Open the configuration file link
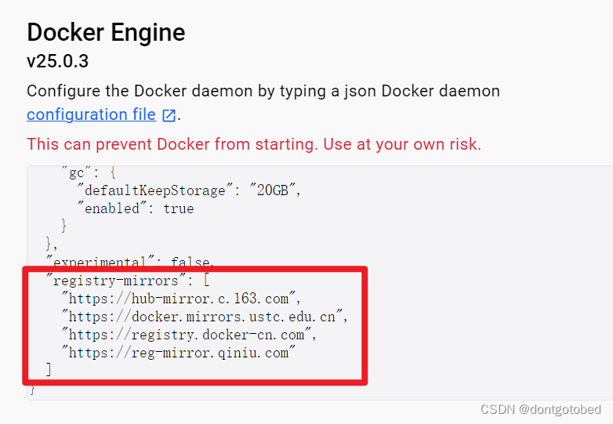This screenshot has width=613, height=424. click(x=91, y=114)
